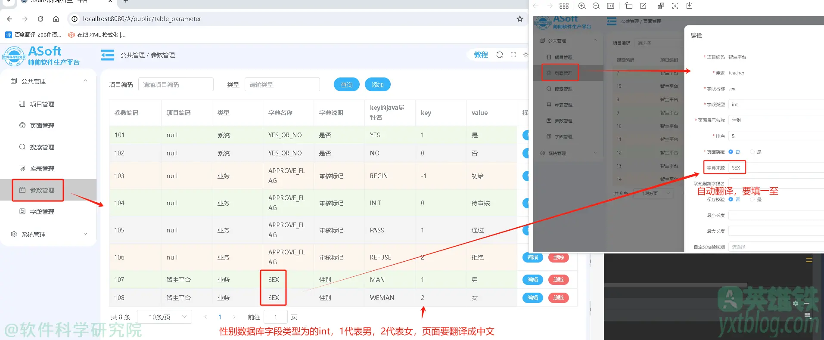
Task: Click 删除 for row 106
Action: [x=559, y=257]
